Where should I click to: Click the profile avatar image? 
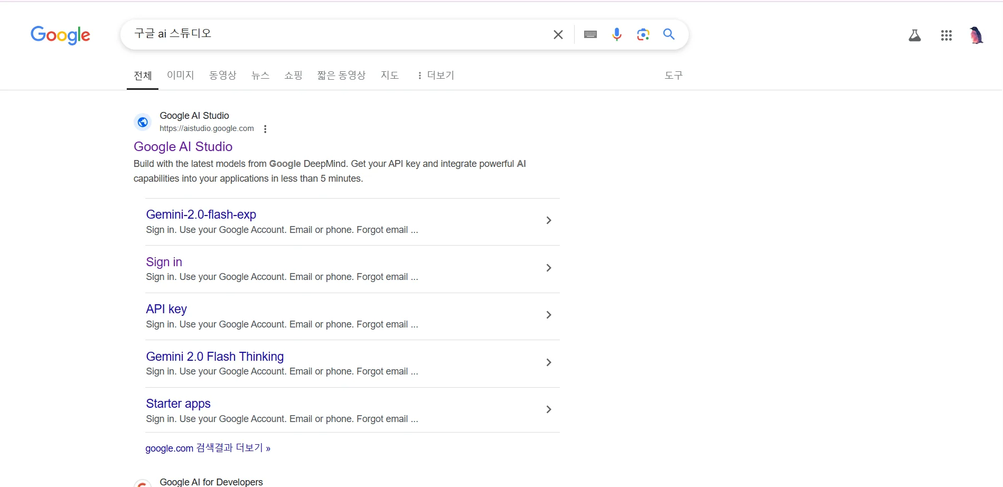pos(976,35)
